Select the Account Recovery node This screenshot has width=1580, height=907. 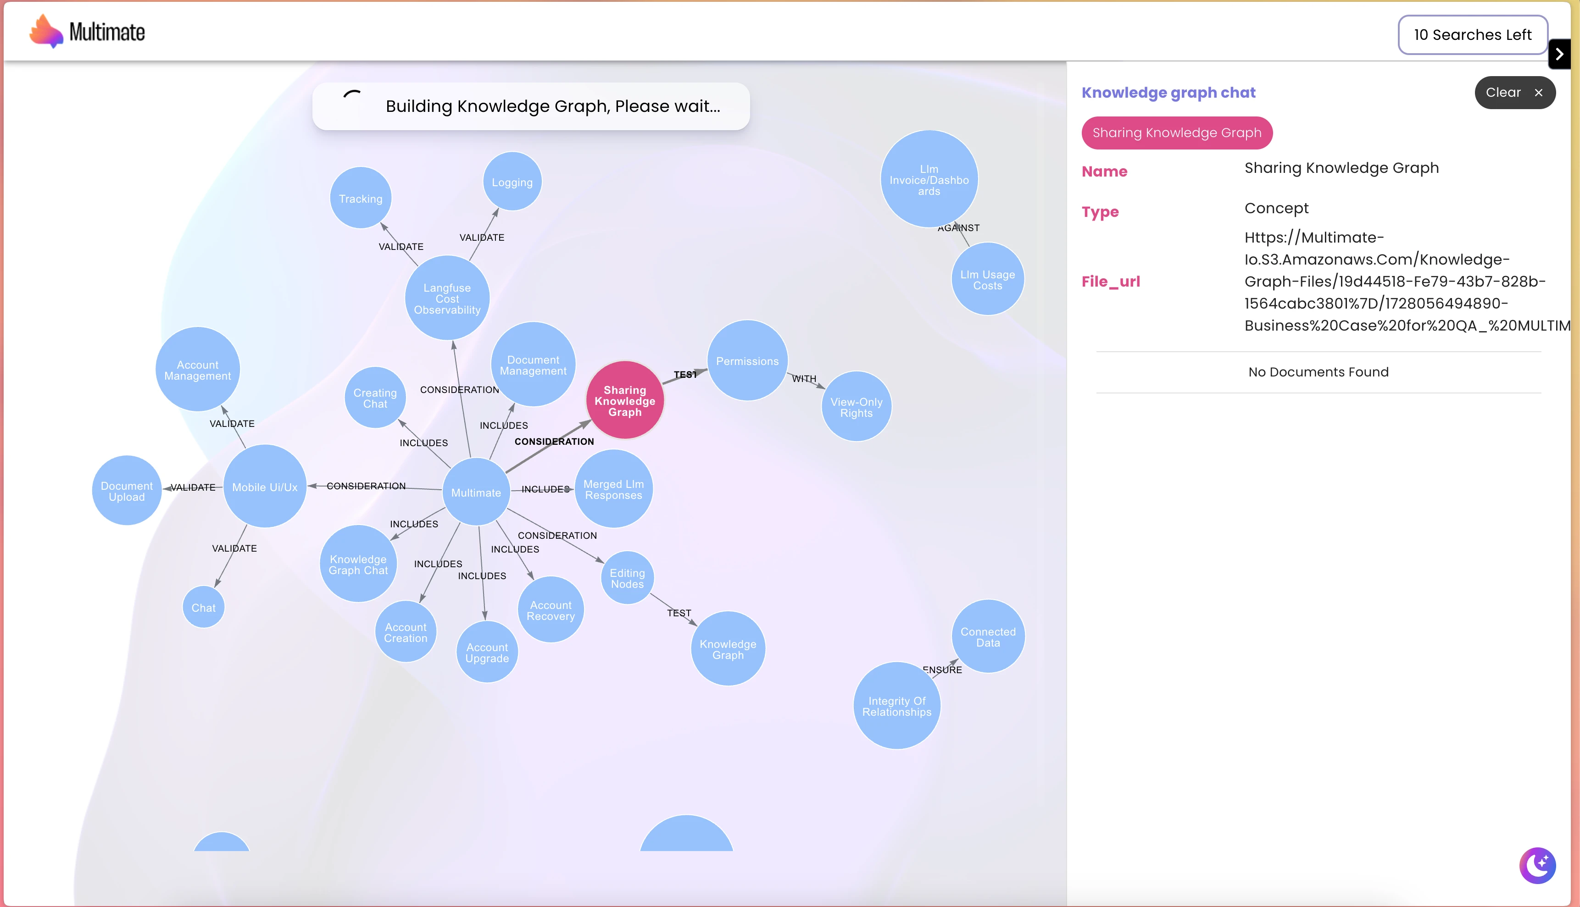tap(551, 610)
